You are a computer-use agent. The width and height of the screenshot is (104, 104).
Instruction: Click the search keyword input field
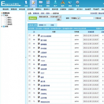point(87,18)
